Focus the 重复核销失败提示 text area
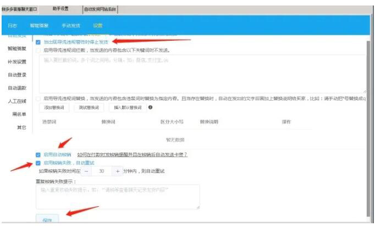 point(118,197)
